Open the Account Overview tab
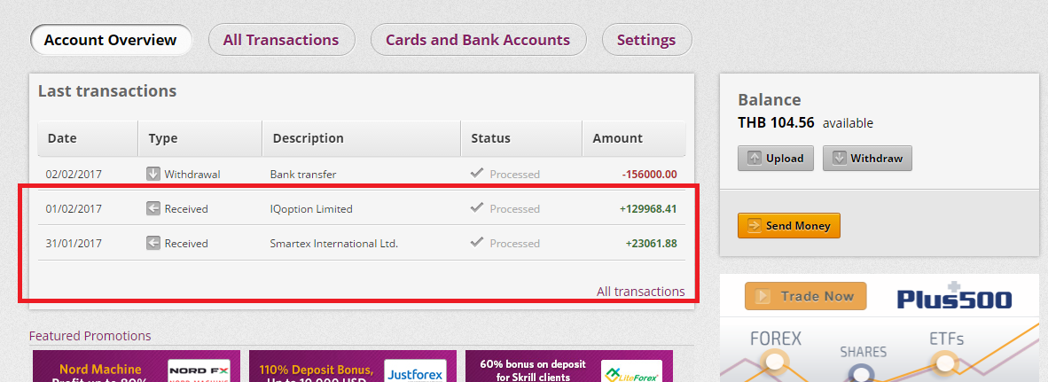Viewport: 1048px width, 382px height. (x=111, y=40)
